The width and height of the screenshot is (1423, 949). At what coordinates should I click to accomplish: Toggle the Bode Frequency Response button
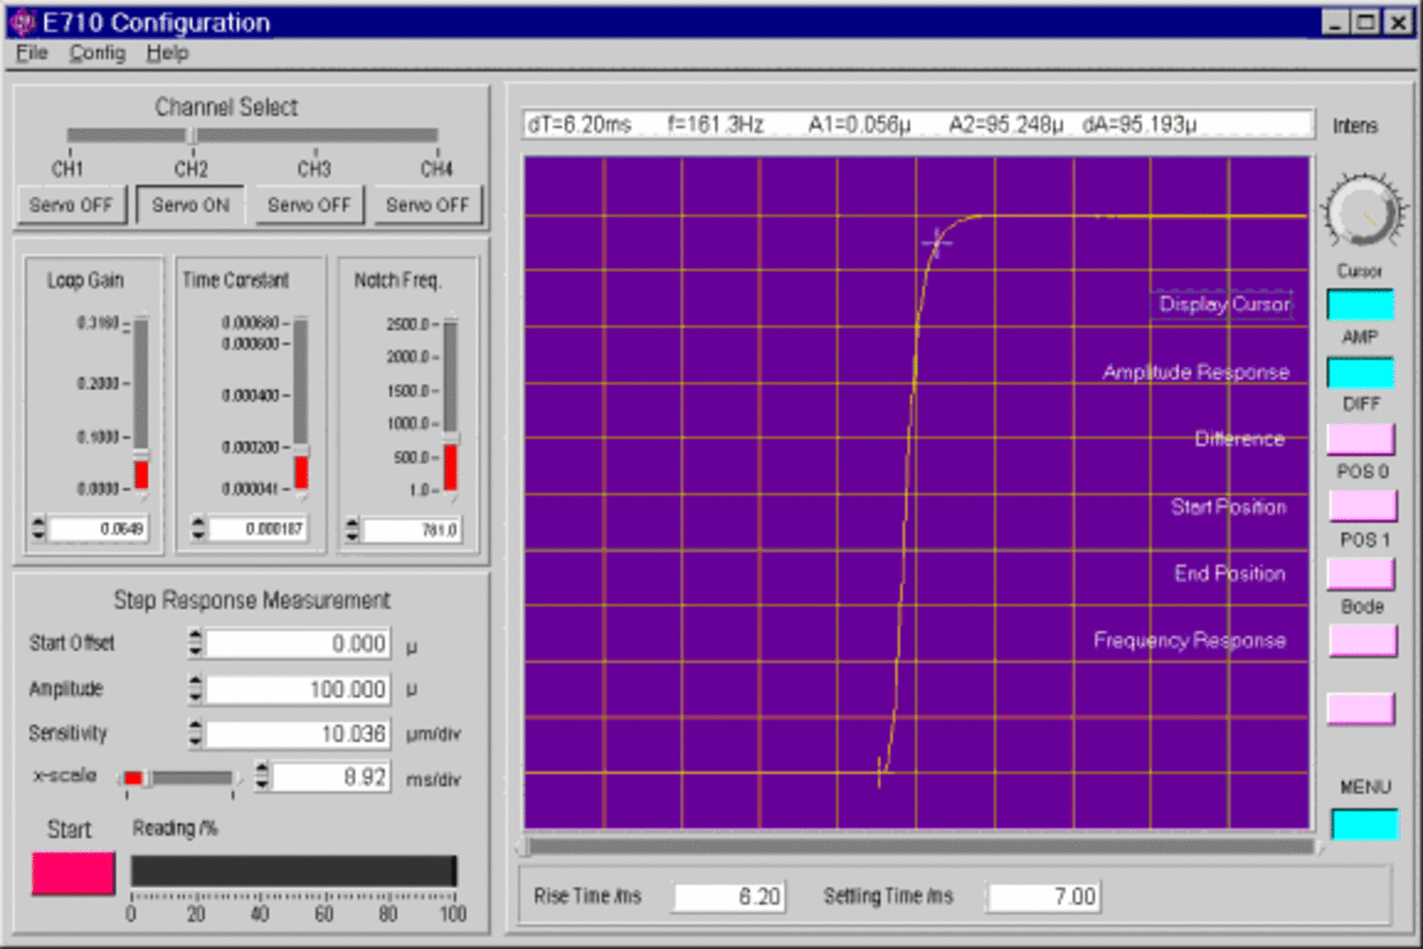1363,641
